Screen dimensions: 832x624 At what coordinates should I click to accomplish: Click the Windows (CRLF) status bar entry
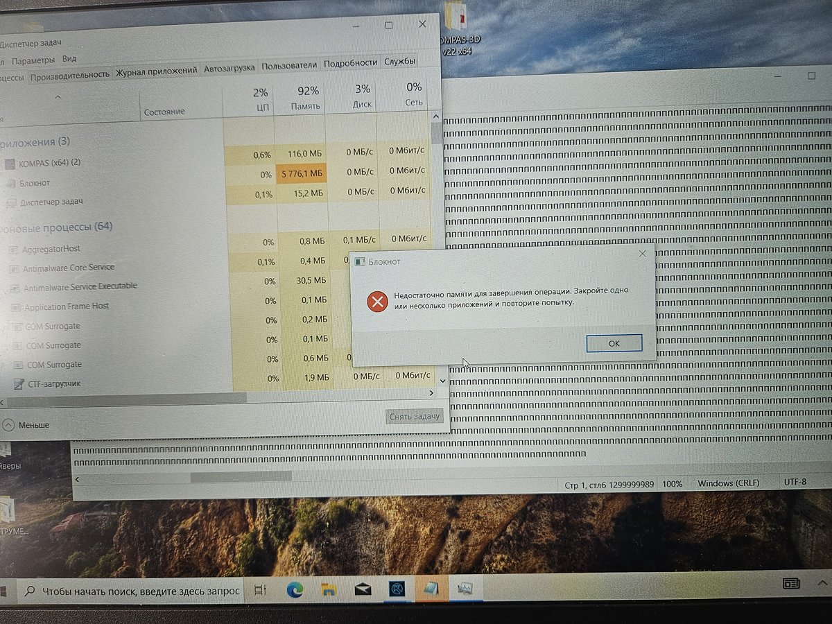pos(729,483)
